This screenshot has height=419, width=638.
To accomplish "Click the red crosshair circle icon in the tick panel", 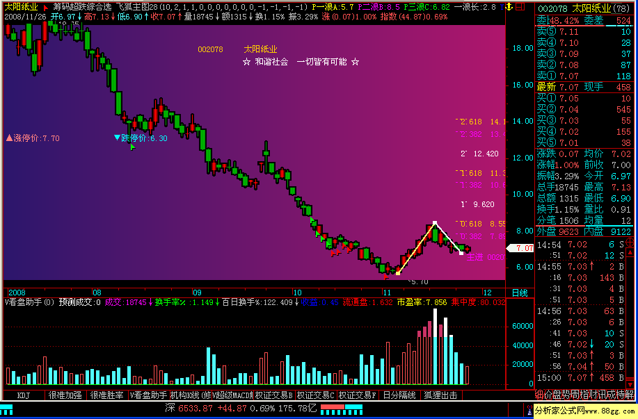I will click(630, 243).
